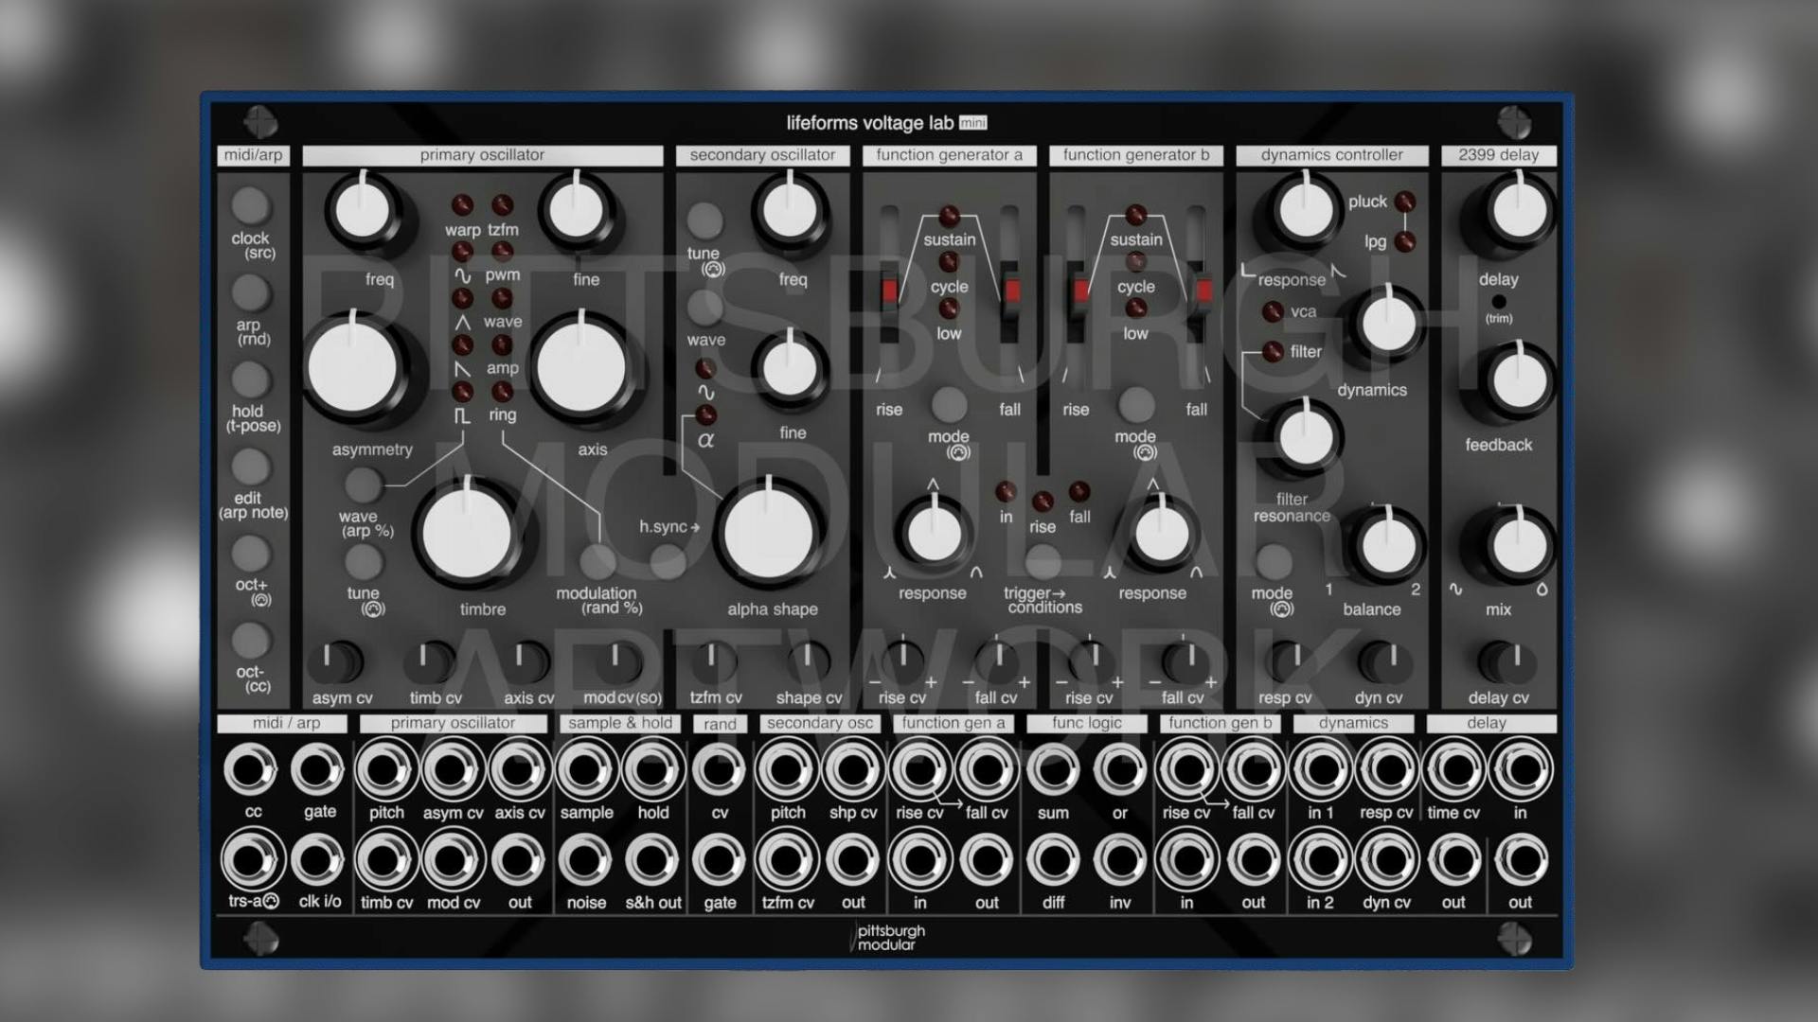Click the delay cv attenuator
The width and height of the screenshot is (1818, 1022).
point(1507,661)
